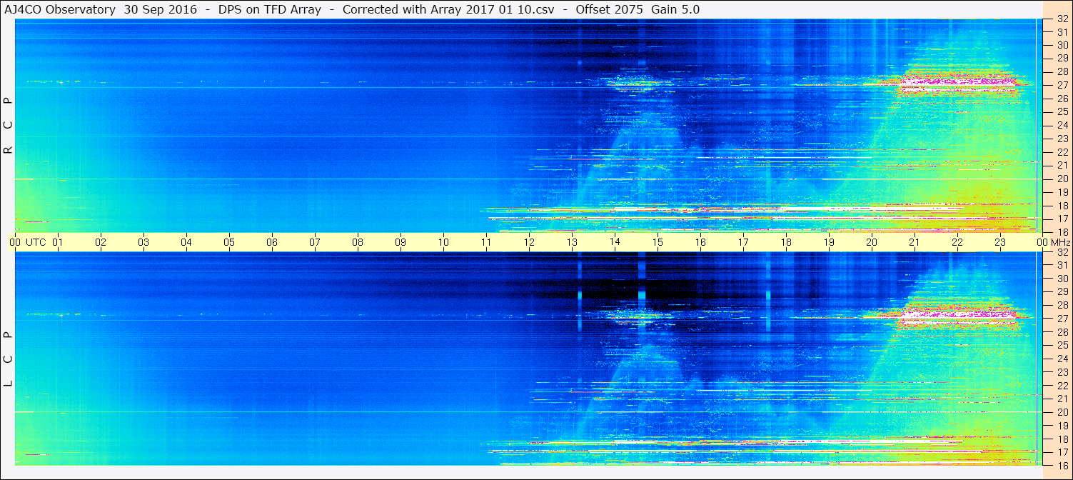The height and width of the screenshot is (480, 1073).
Task: Pick the 07 hour marker on timeline
Action: [315, 242]
